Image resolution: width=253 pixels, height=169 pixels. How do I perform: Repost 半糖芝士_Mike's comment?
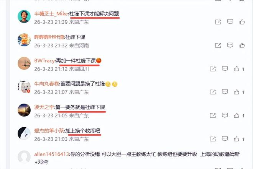click(x=218, y=22)
